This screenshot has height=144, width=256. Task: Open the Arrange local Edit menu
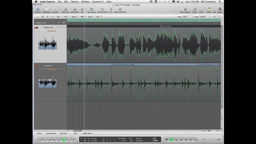point(59,17)
